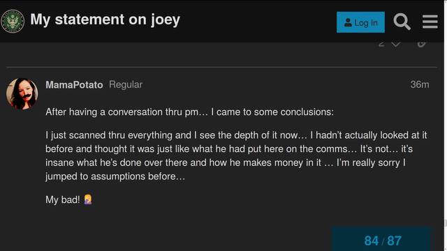This screenshot has height=251, width=447.
Task: Click the Log In button text
Action: coord(366,23)
